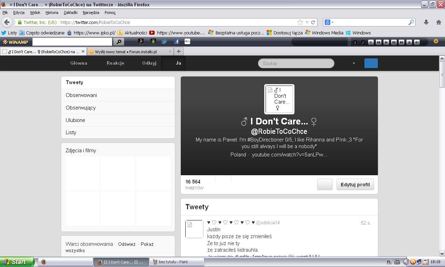Screen dimensions: 445x267
Task: Click the Twitter bird icon in Winamp toolbar
Action: (164, 41)
